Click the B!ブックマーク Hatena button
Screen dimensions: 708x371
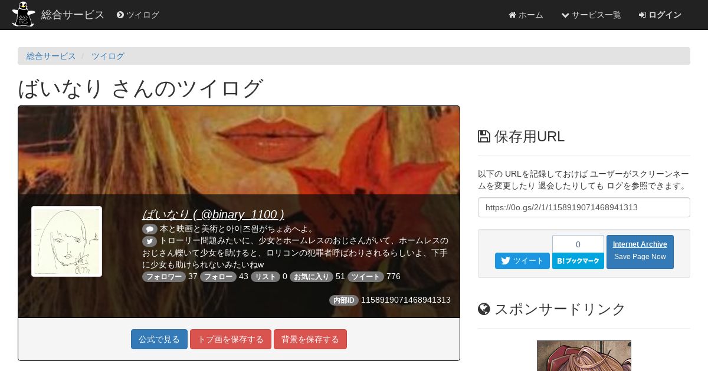(578, 261)
